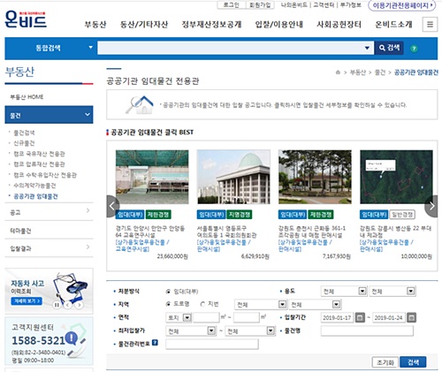Open the start date calendar icon
This screenshot has height=372, width=442.
(x=360, y=317)
